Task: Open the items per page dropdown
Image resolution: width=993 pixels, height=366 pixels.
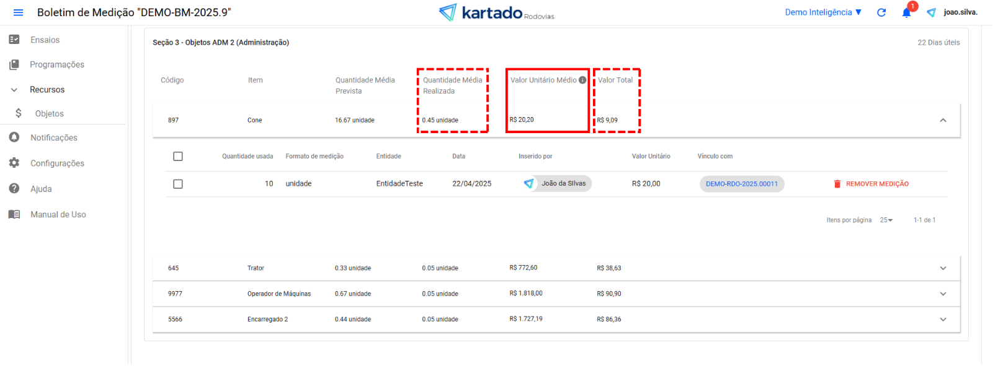Action: (886, 220)
